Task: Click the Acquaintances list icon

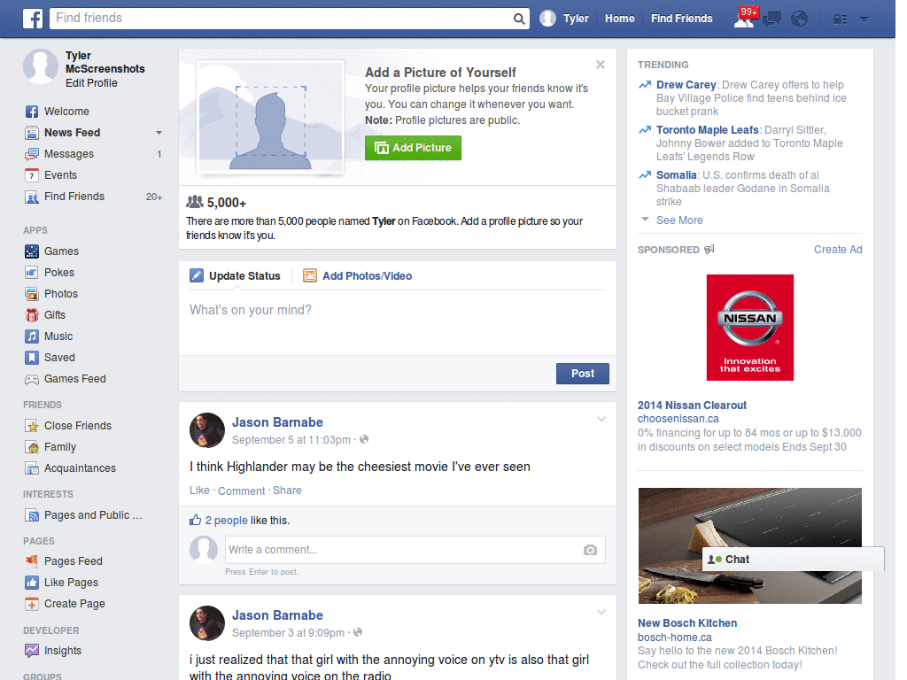Action: pos(32,468)
